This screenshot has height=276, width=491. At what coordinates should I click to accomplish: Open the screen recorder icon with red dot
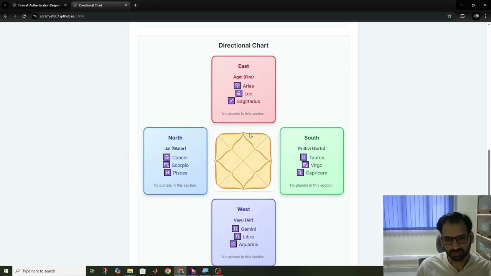click(218, 271)
